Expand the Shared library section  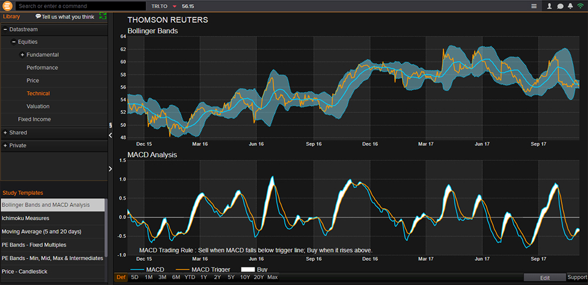5,133
